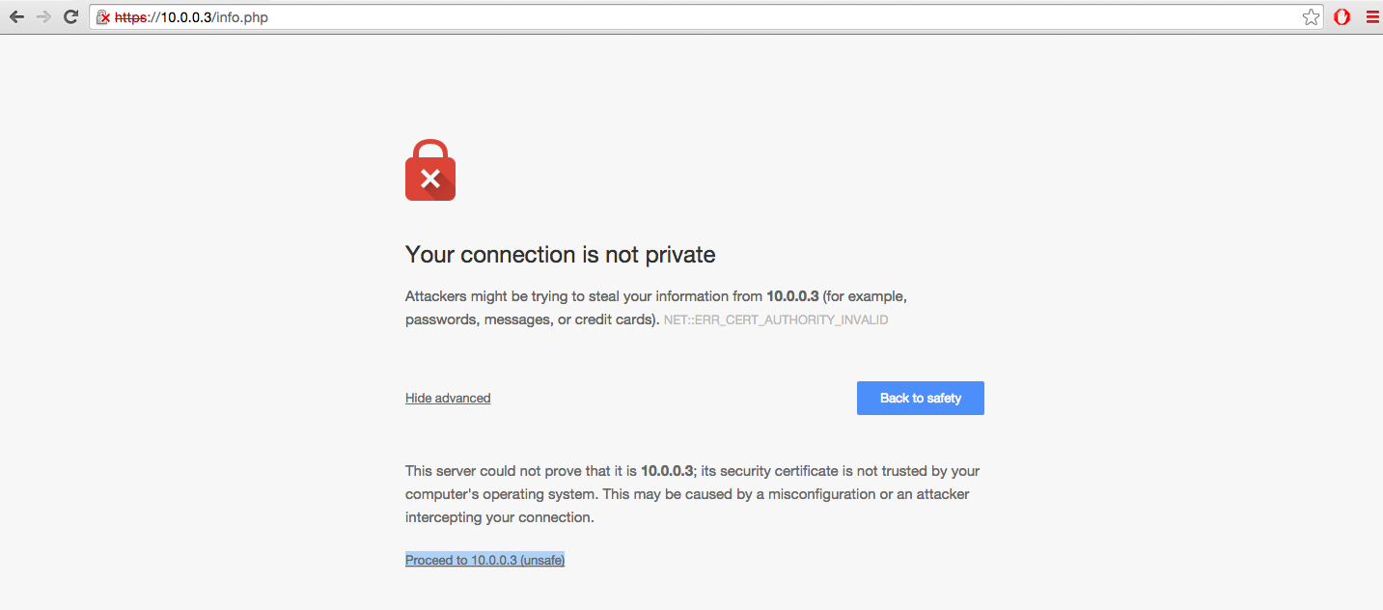
Task: Click bold 10.0.0.3 in the attackers warning
Action: (x=792, y=295)
